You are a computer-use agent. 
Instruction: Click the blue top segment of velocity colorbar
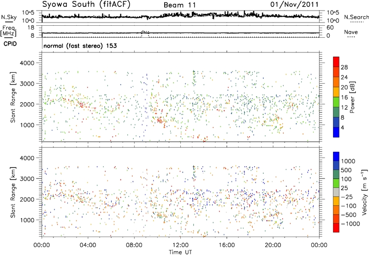click(x=336, y=156)
